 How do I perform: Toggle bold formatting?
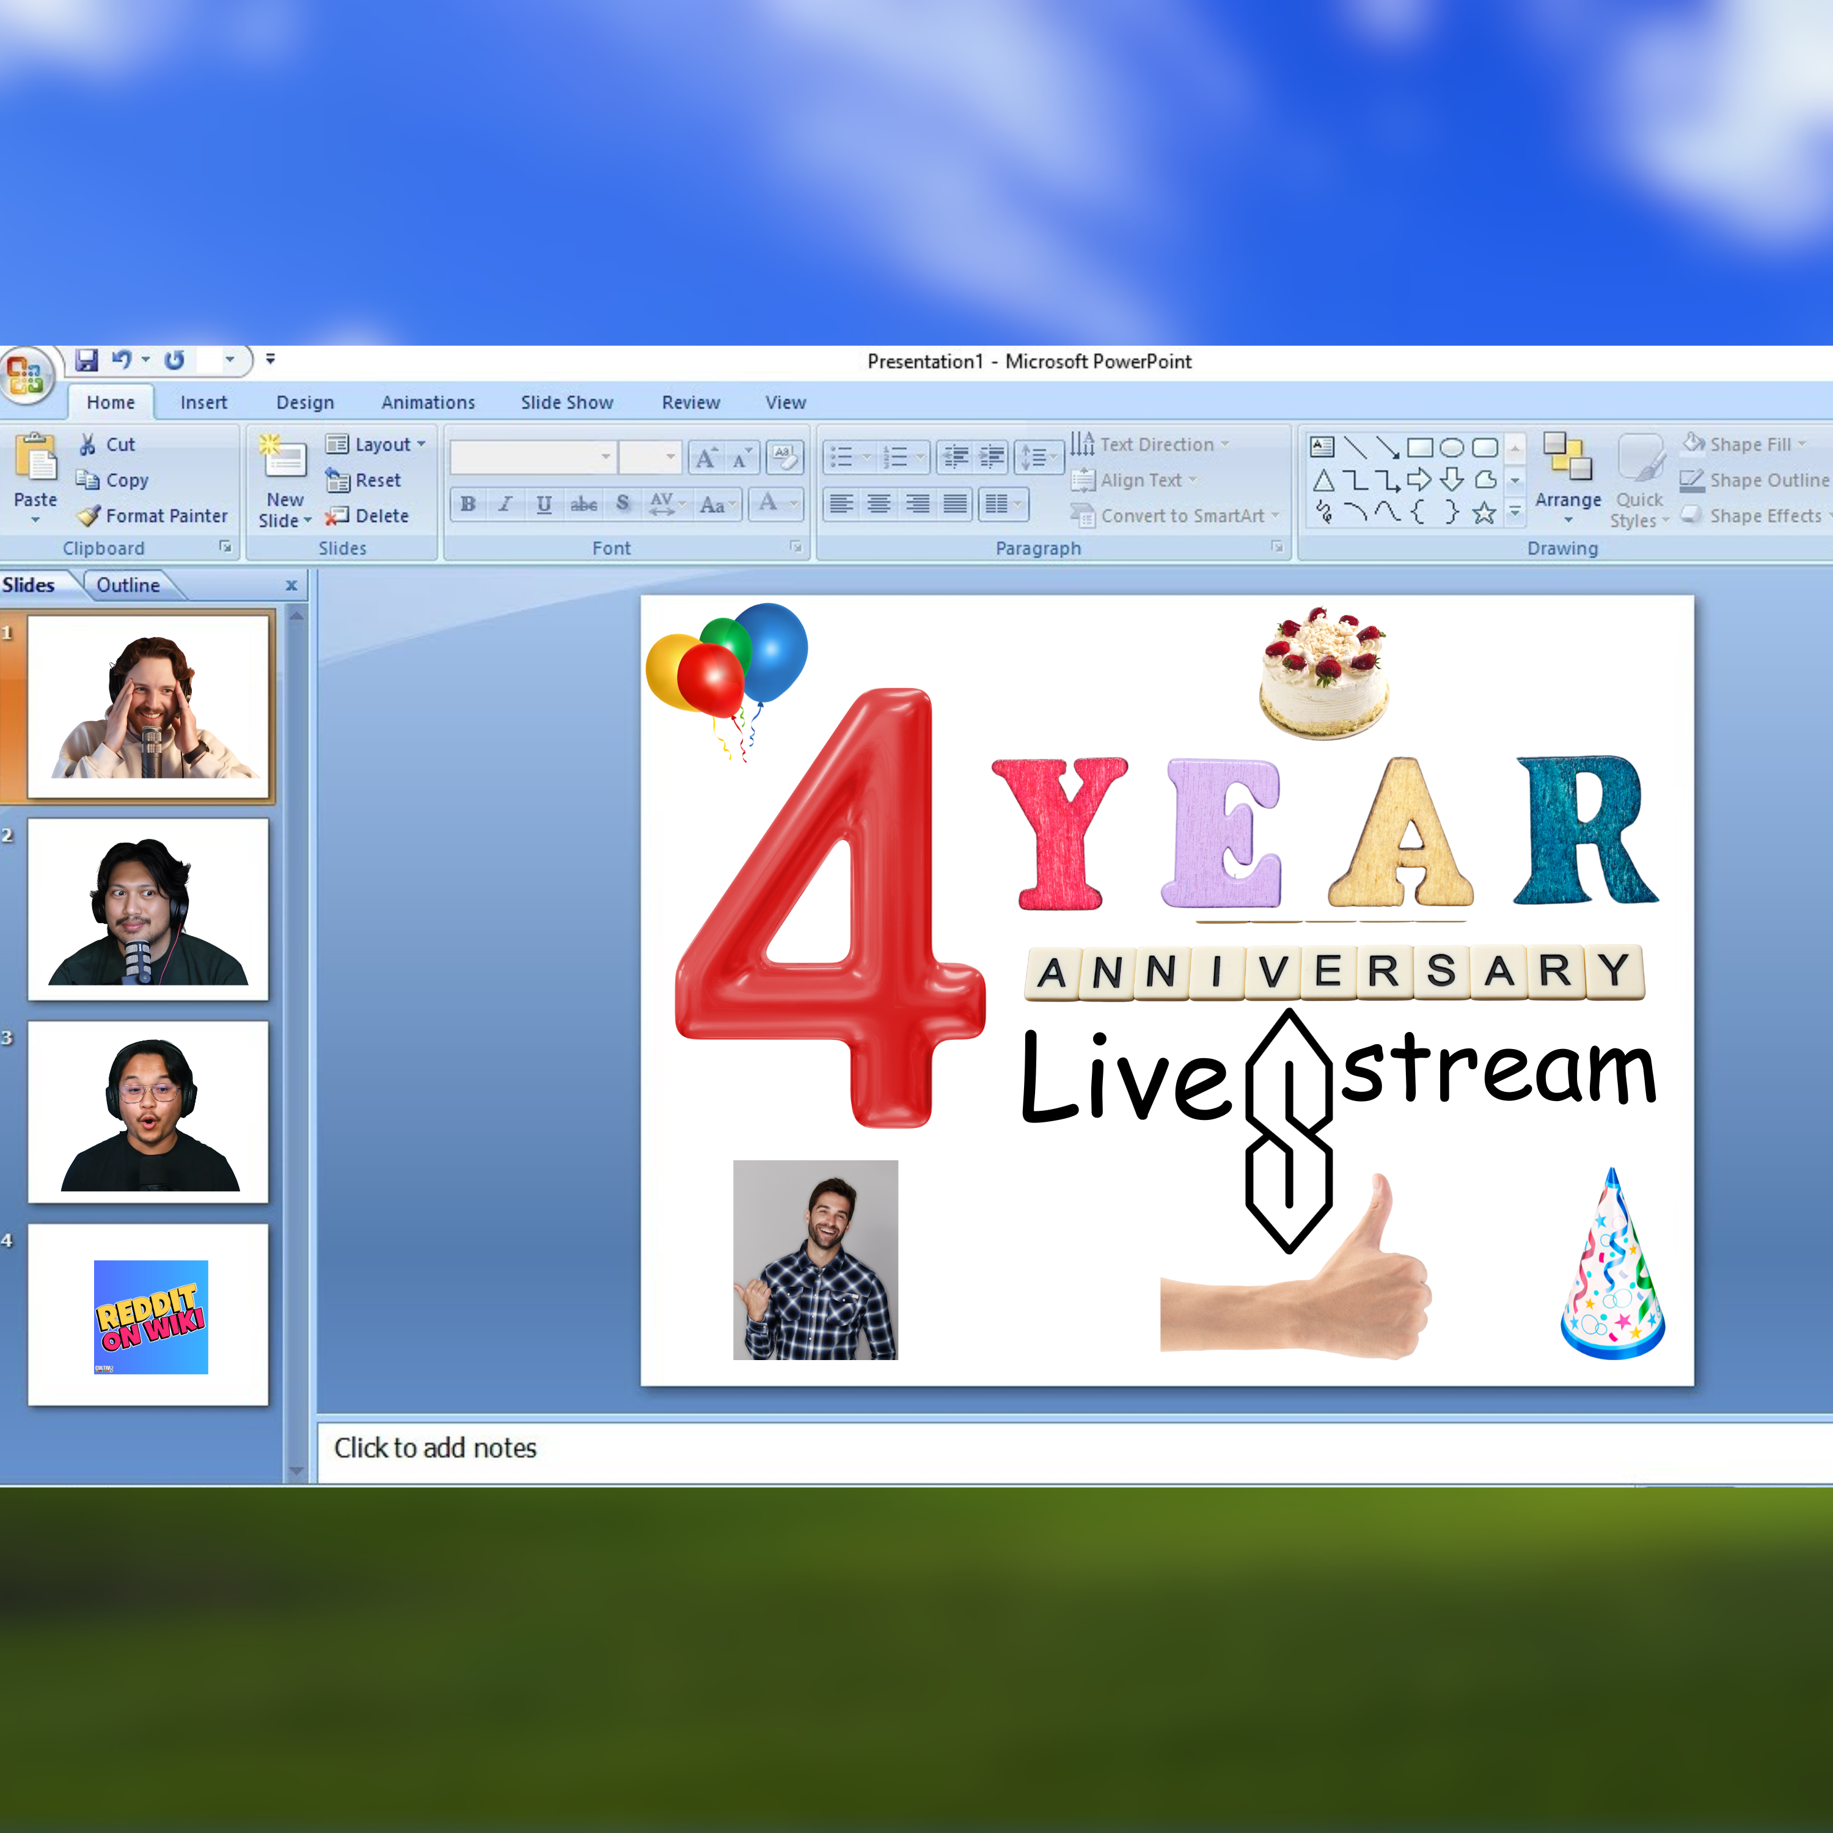(x=467, y=504)
